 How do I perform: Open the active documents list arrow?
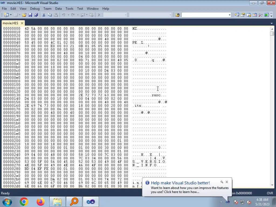(272, 23)
